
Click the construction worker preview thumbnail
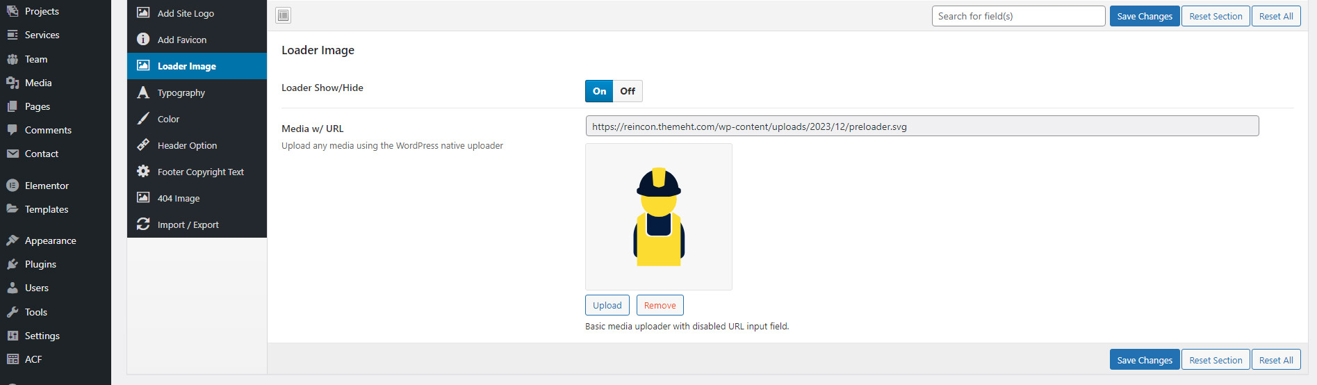pyautogui.click(x=658, y=217)
